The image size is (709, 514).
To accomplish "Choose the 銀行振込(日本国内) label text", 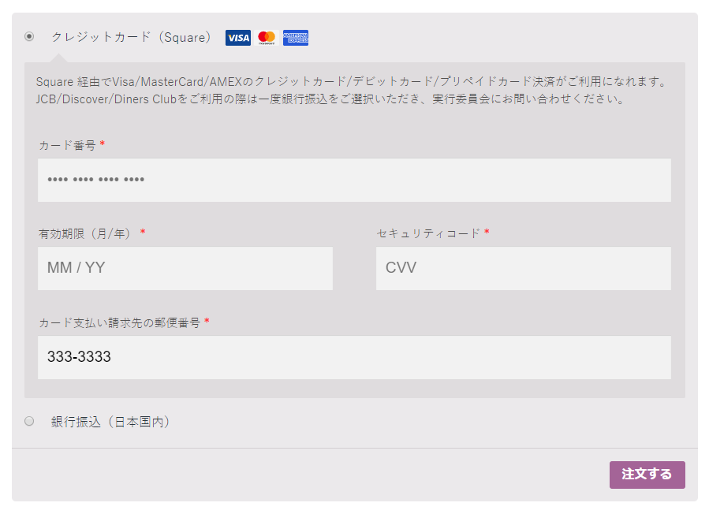I will point(110,422).
